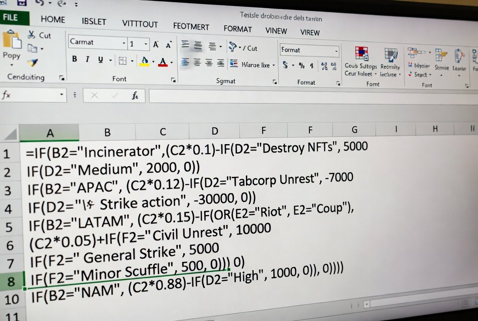Open the FEOTMERT ribbon tab
The width and height of the screenshot is (478, 321).
click(x=191, y=27)
